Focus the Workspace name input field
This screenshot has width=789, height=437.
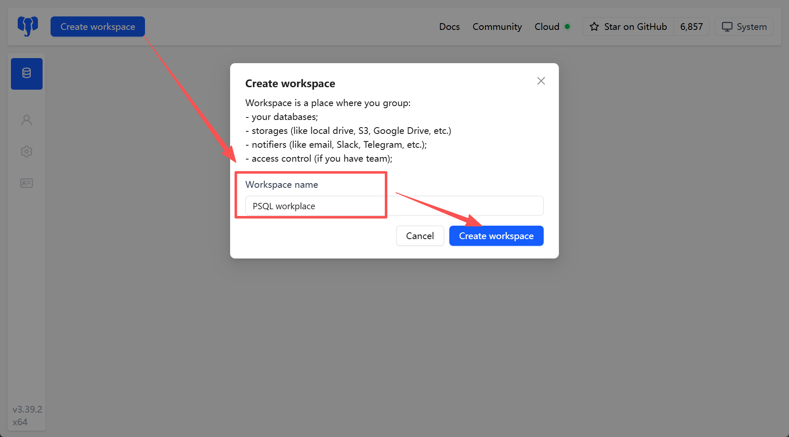pyautogui.click(x=394, y=206)
